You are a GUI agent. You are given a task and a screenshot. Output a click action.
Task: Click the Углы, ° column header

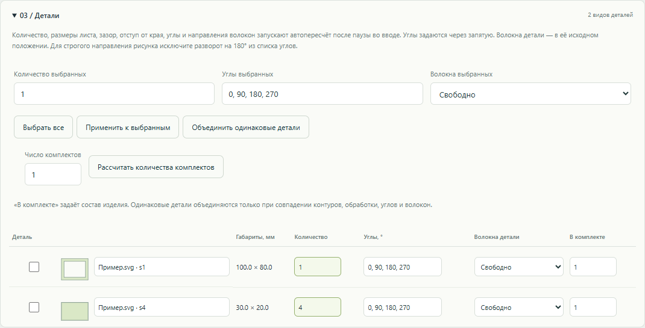click(373, 237)
